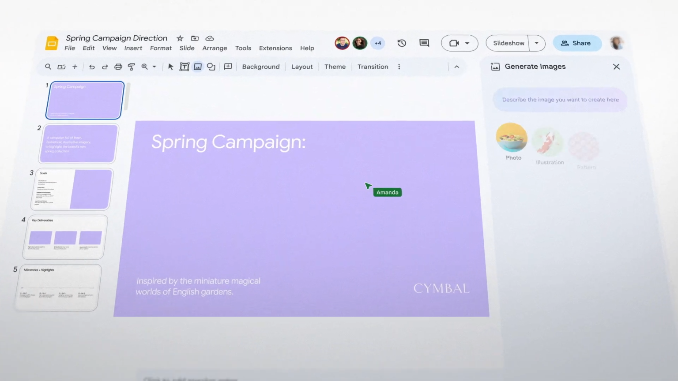Activate the Paint format tool
This screenshot has width=678, height=381.
tap(131, 66)
